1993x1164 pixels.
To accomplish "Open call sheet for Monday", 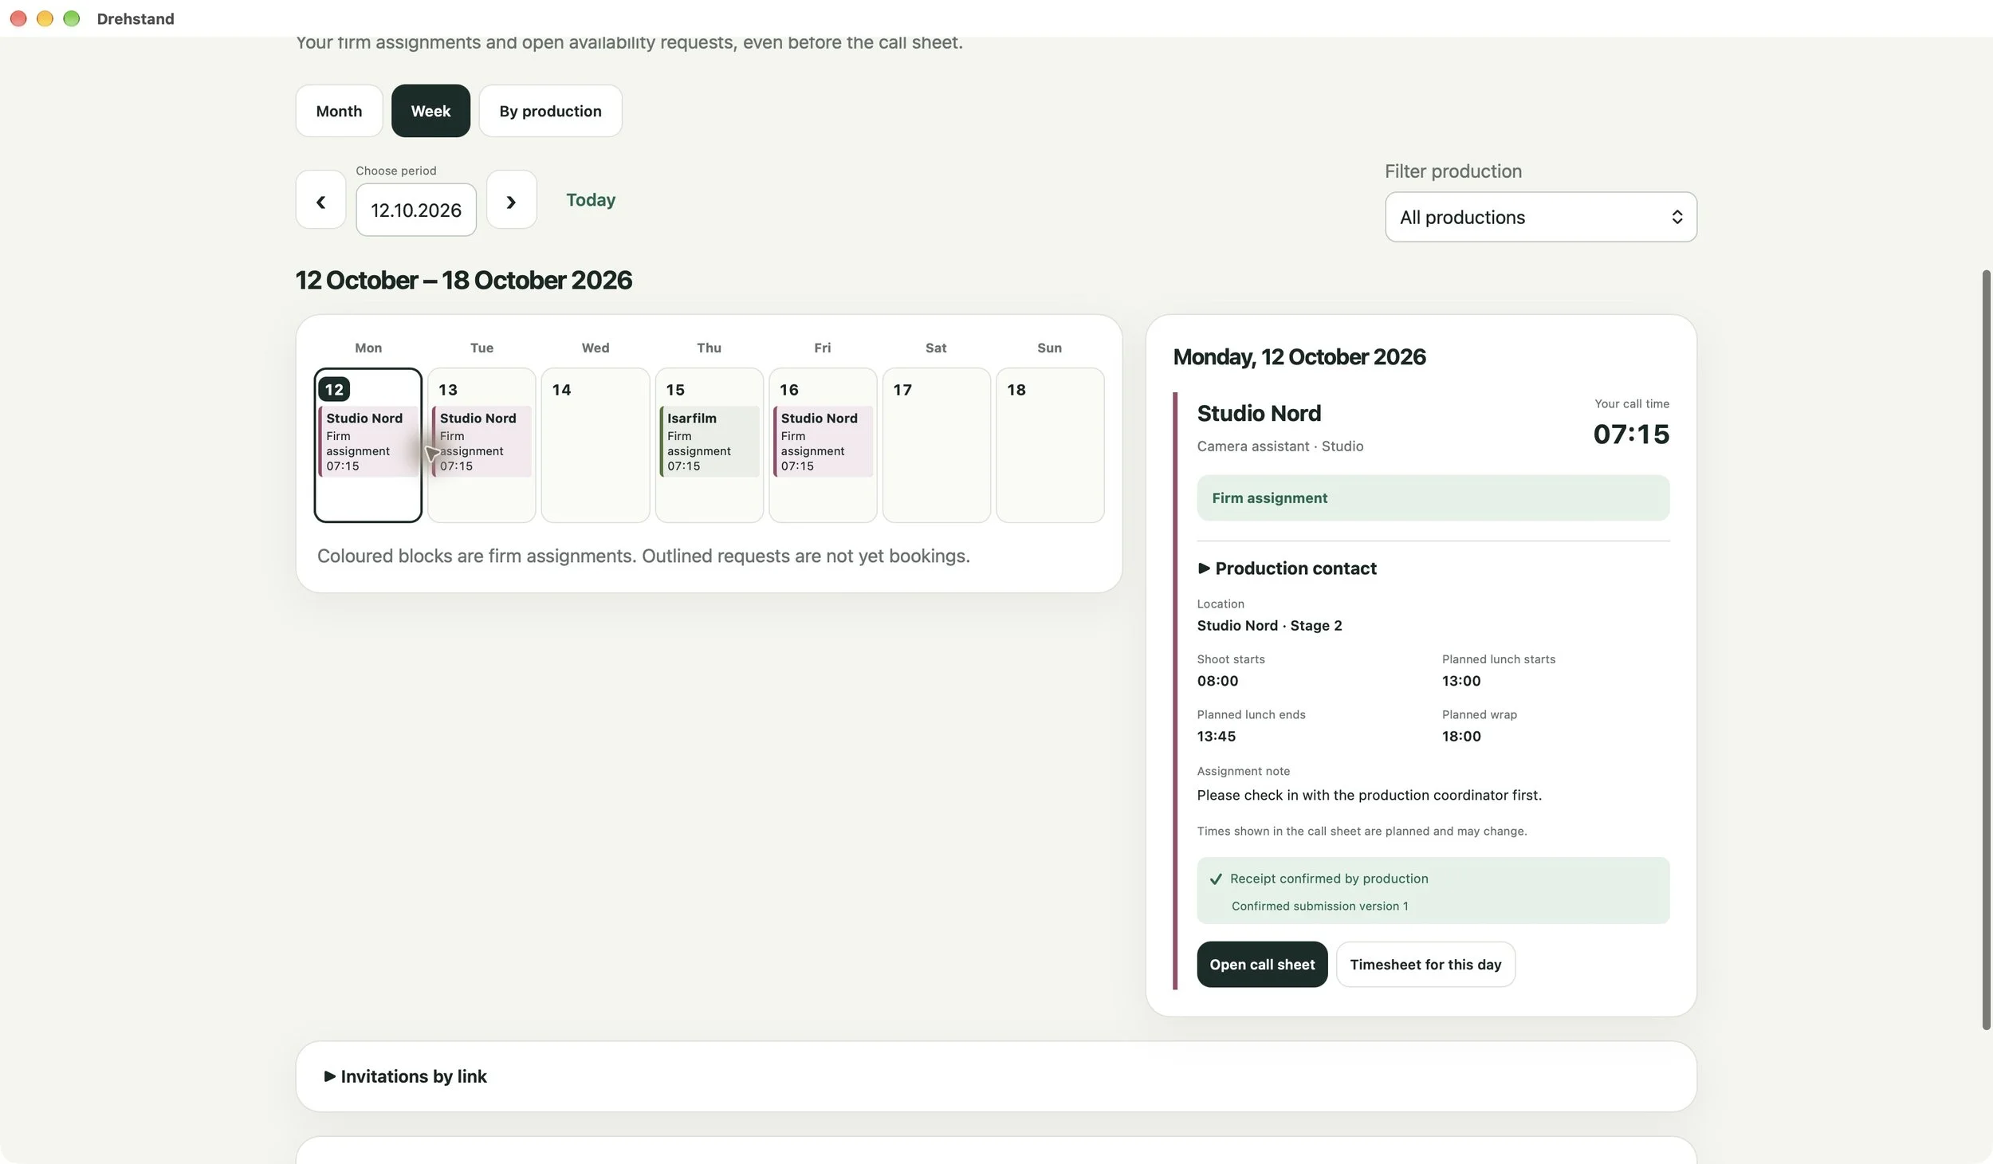I will [1262, 965].
